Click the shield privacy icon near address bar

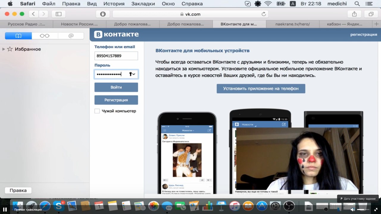click(103, 14)
